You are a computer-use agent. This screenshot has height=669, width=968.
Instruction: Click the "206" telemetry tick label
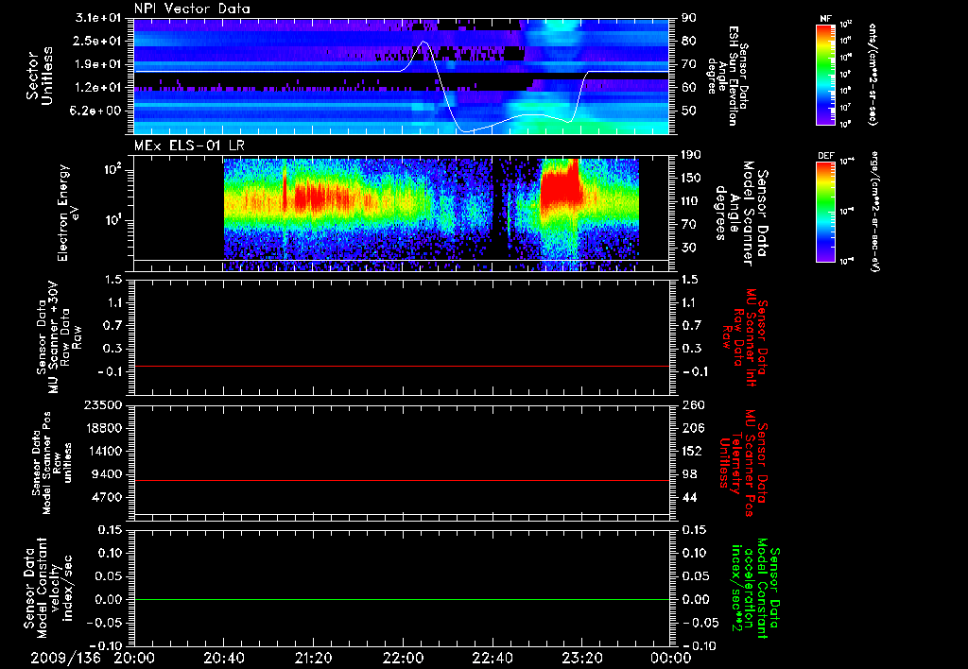[692, 428]
